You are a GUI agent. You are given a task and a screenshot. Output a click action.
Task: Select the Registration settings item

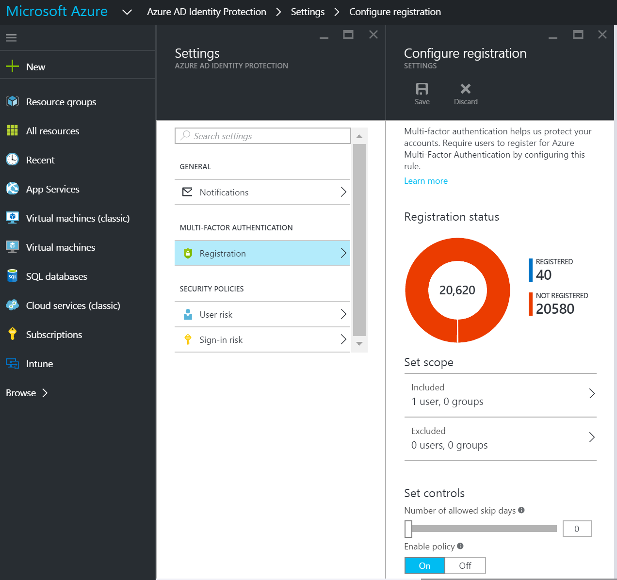[x=262, y=253]
